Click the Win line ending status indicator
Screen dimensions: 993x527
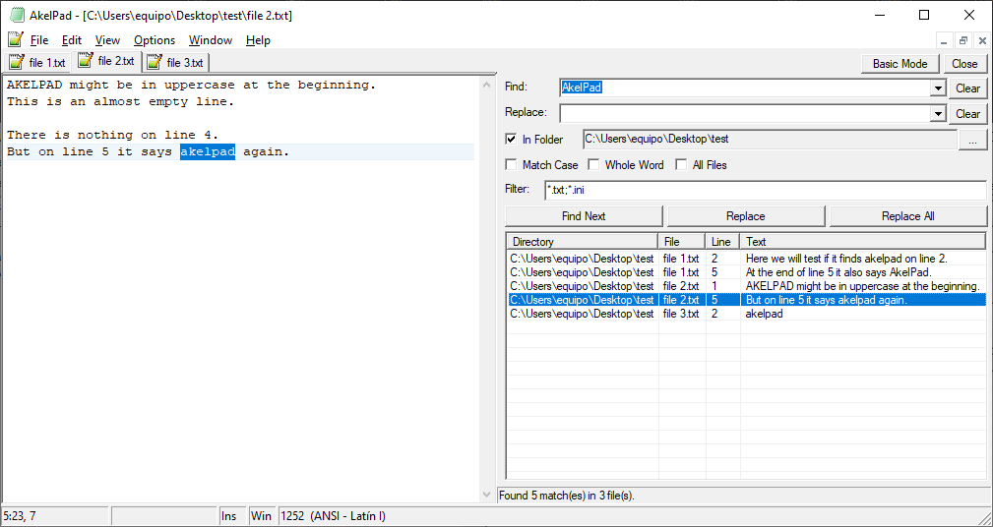point(262,516)
